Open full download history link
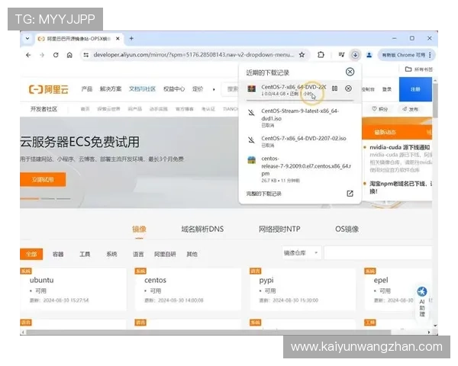 coord(264,194)
